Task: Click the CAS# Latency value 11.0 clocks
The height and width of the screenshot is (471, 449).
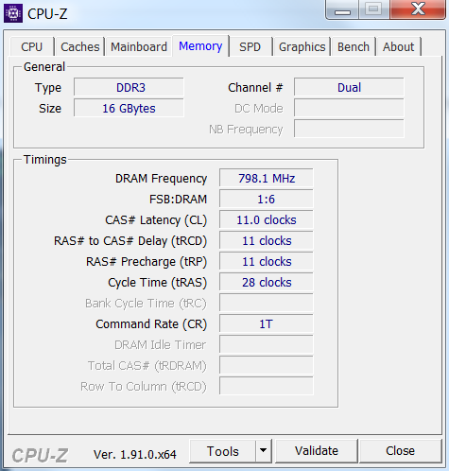Action: pos(267,219)
